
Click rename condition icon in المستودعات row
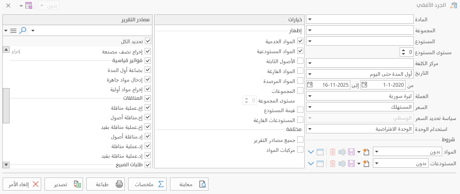[342, 163]
